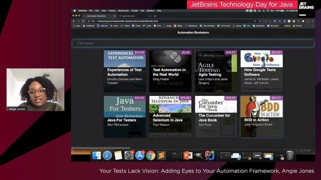Open Terminal from the dock
Screen dimensions: 321x180
pos(177,155)
